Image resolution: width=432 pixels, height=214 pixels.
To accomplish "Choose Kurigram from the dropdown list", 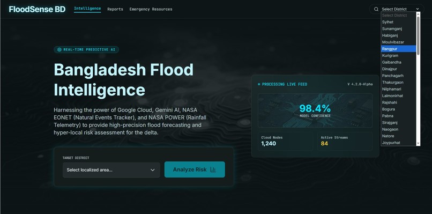I will 398,55.
